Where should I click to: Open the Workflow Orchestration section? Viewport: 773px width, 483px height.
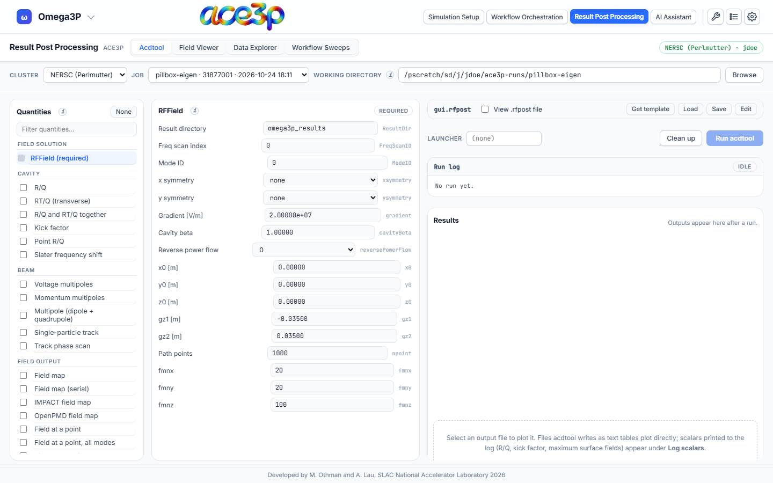point(527,17)
